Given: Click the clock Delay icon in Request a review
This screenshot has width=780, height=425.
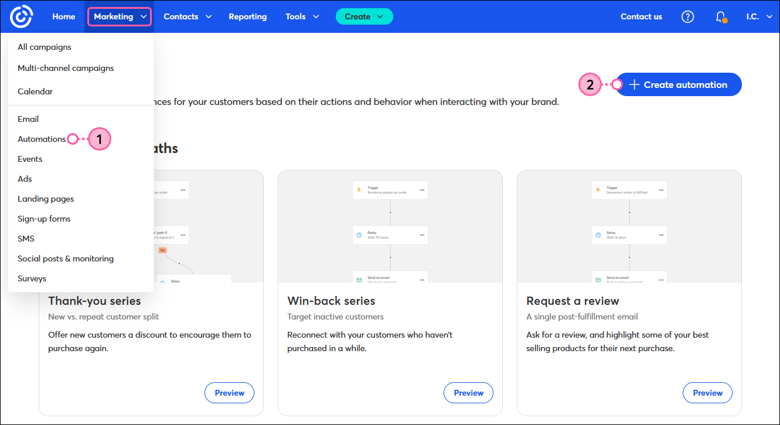Looking at the screenshot, I should coord(598,235).
